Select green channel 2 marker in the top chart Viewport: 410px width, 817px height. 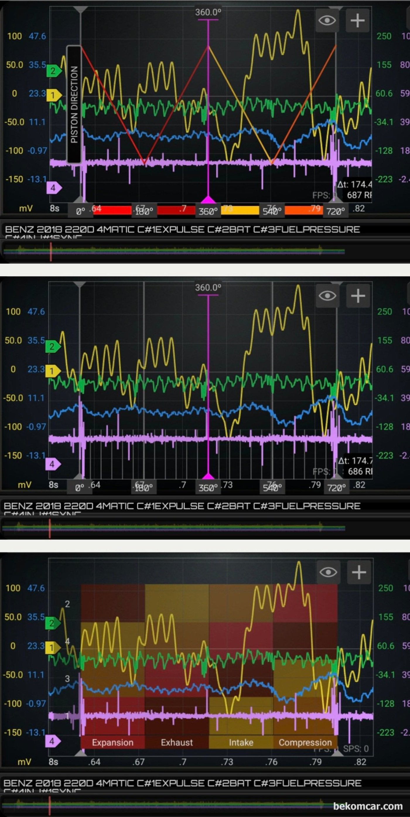[x=53, y=71]
